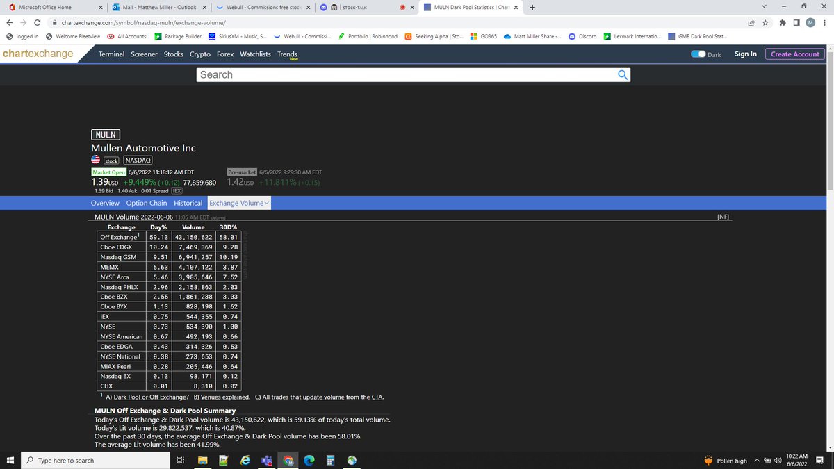
Task: Click the Create Account button
Action: (795, 54)
